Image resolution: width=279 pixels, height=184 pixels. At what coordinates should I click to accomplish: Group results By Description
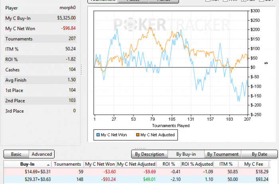[x=149, y=154]
